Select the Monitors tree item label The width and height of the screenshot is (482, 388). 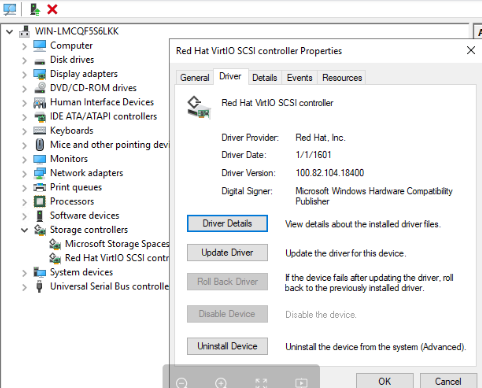[69, 159]
